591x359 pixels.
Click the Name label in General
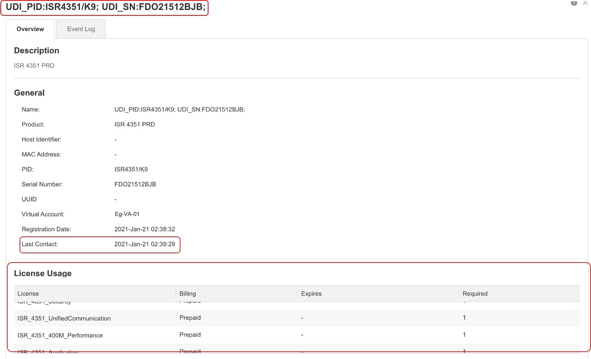tap(31, 110)
